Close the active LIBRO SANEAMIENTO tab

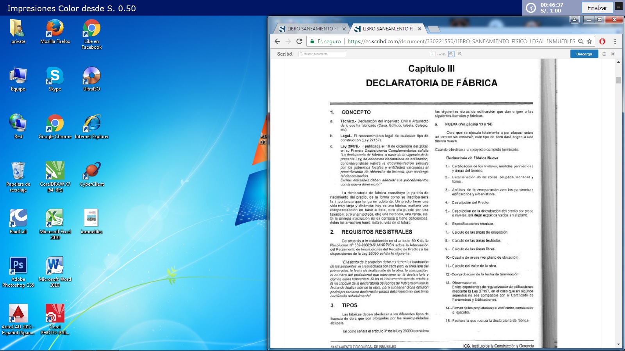420,29
